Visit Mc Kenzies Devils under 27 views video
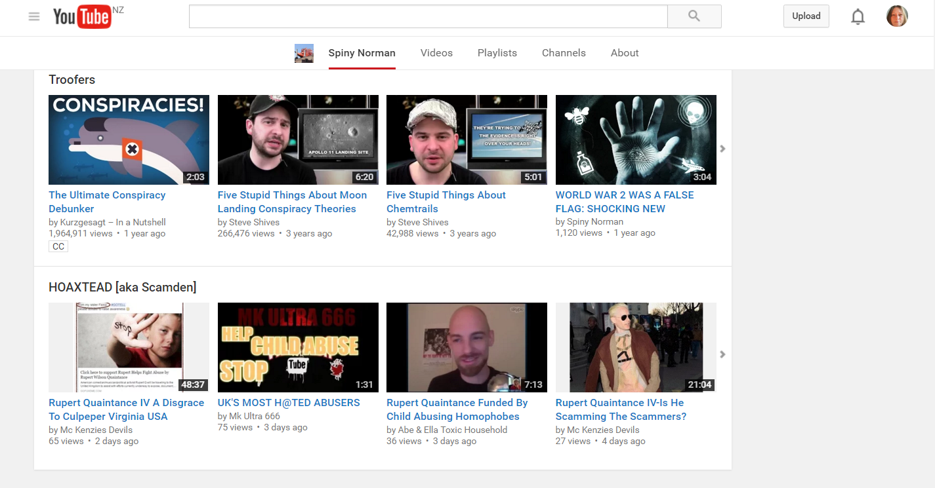This screenshot has height=488, width=935. click(x=603, y=430)
